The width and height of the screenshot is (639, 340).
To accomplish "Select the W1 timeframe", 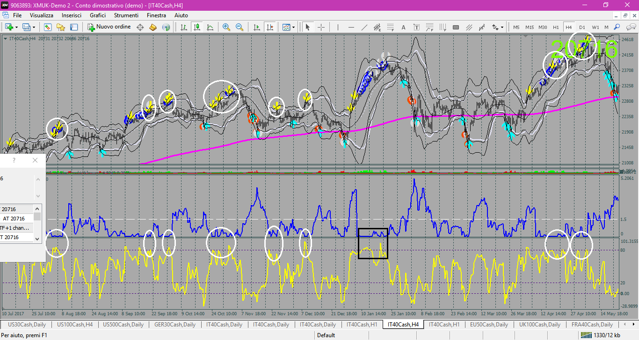I will point(595,27).
